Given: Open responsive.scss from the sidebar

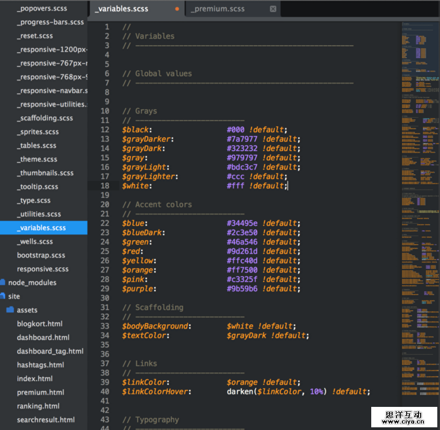Looking at the screenshot, I should tap(42, 269).
